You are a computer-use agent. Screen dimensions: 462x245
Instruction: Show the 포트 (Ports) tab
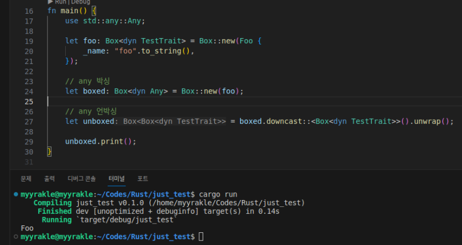[x=143, y=179]
